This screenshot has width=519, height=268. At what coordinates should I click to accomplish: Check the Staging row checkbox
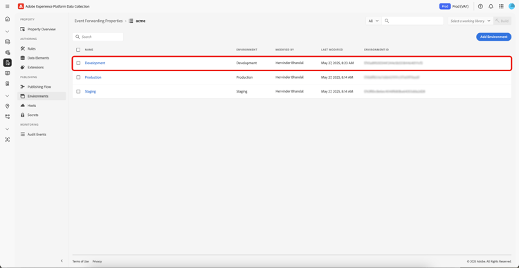tap(78, 92)
